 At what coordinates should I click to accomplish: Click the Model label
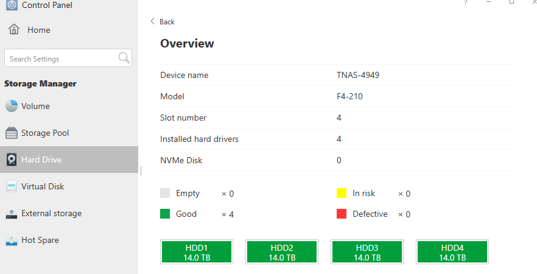click(172, 96)
